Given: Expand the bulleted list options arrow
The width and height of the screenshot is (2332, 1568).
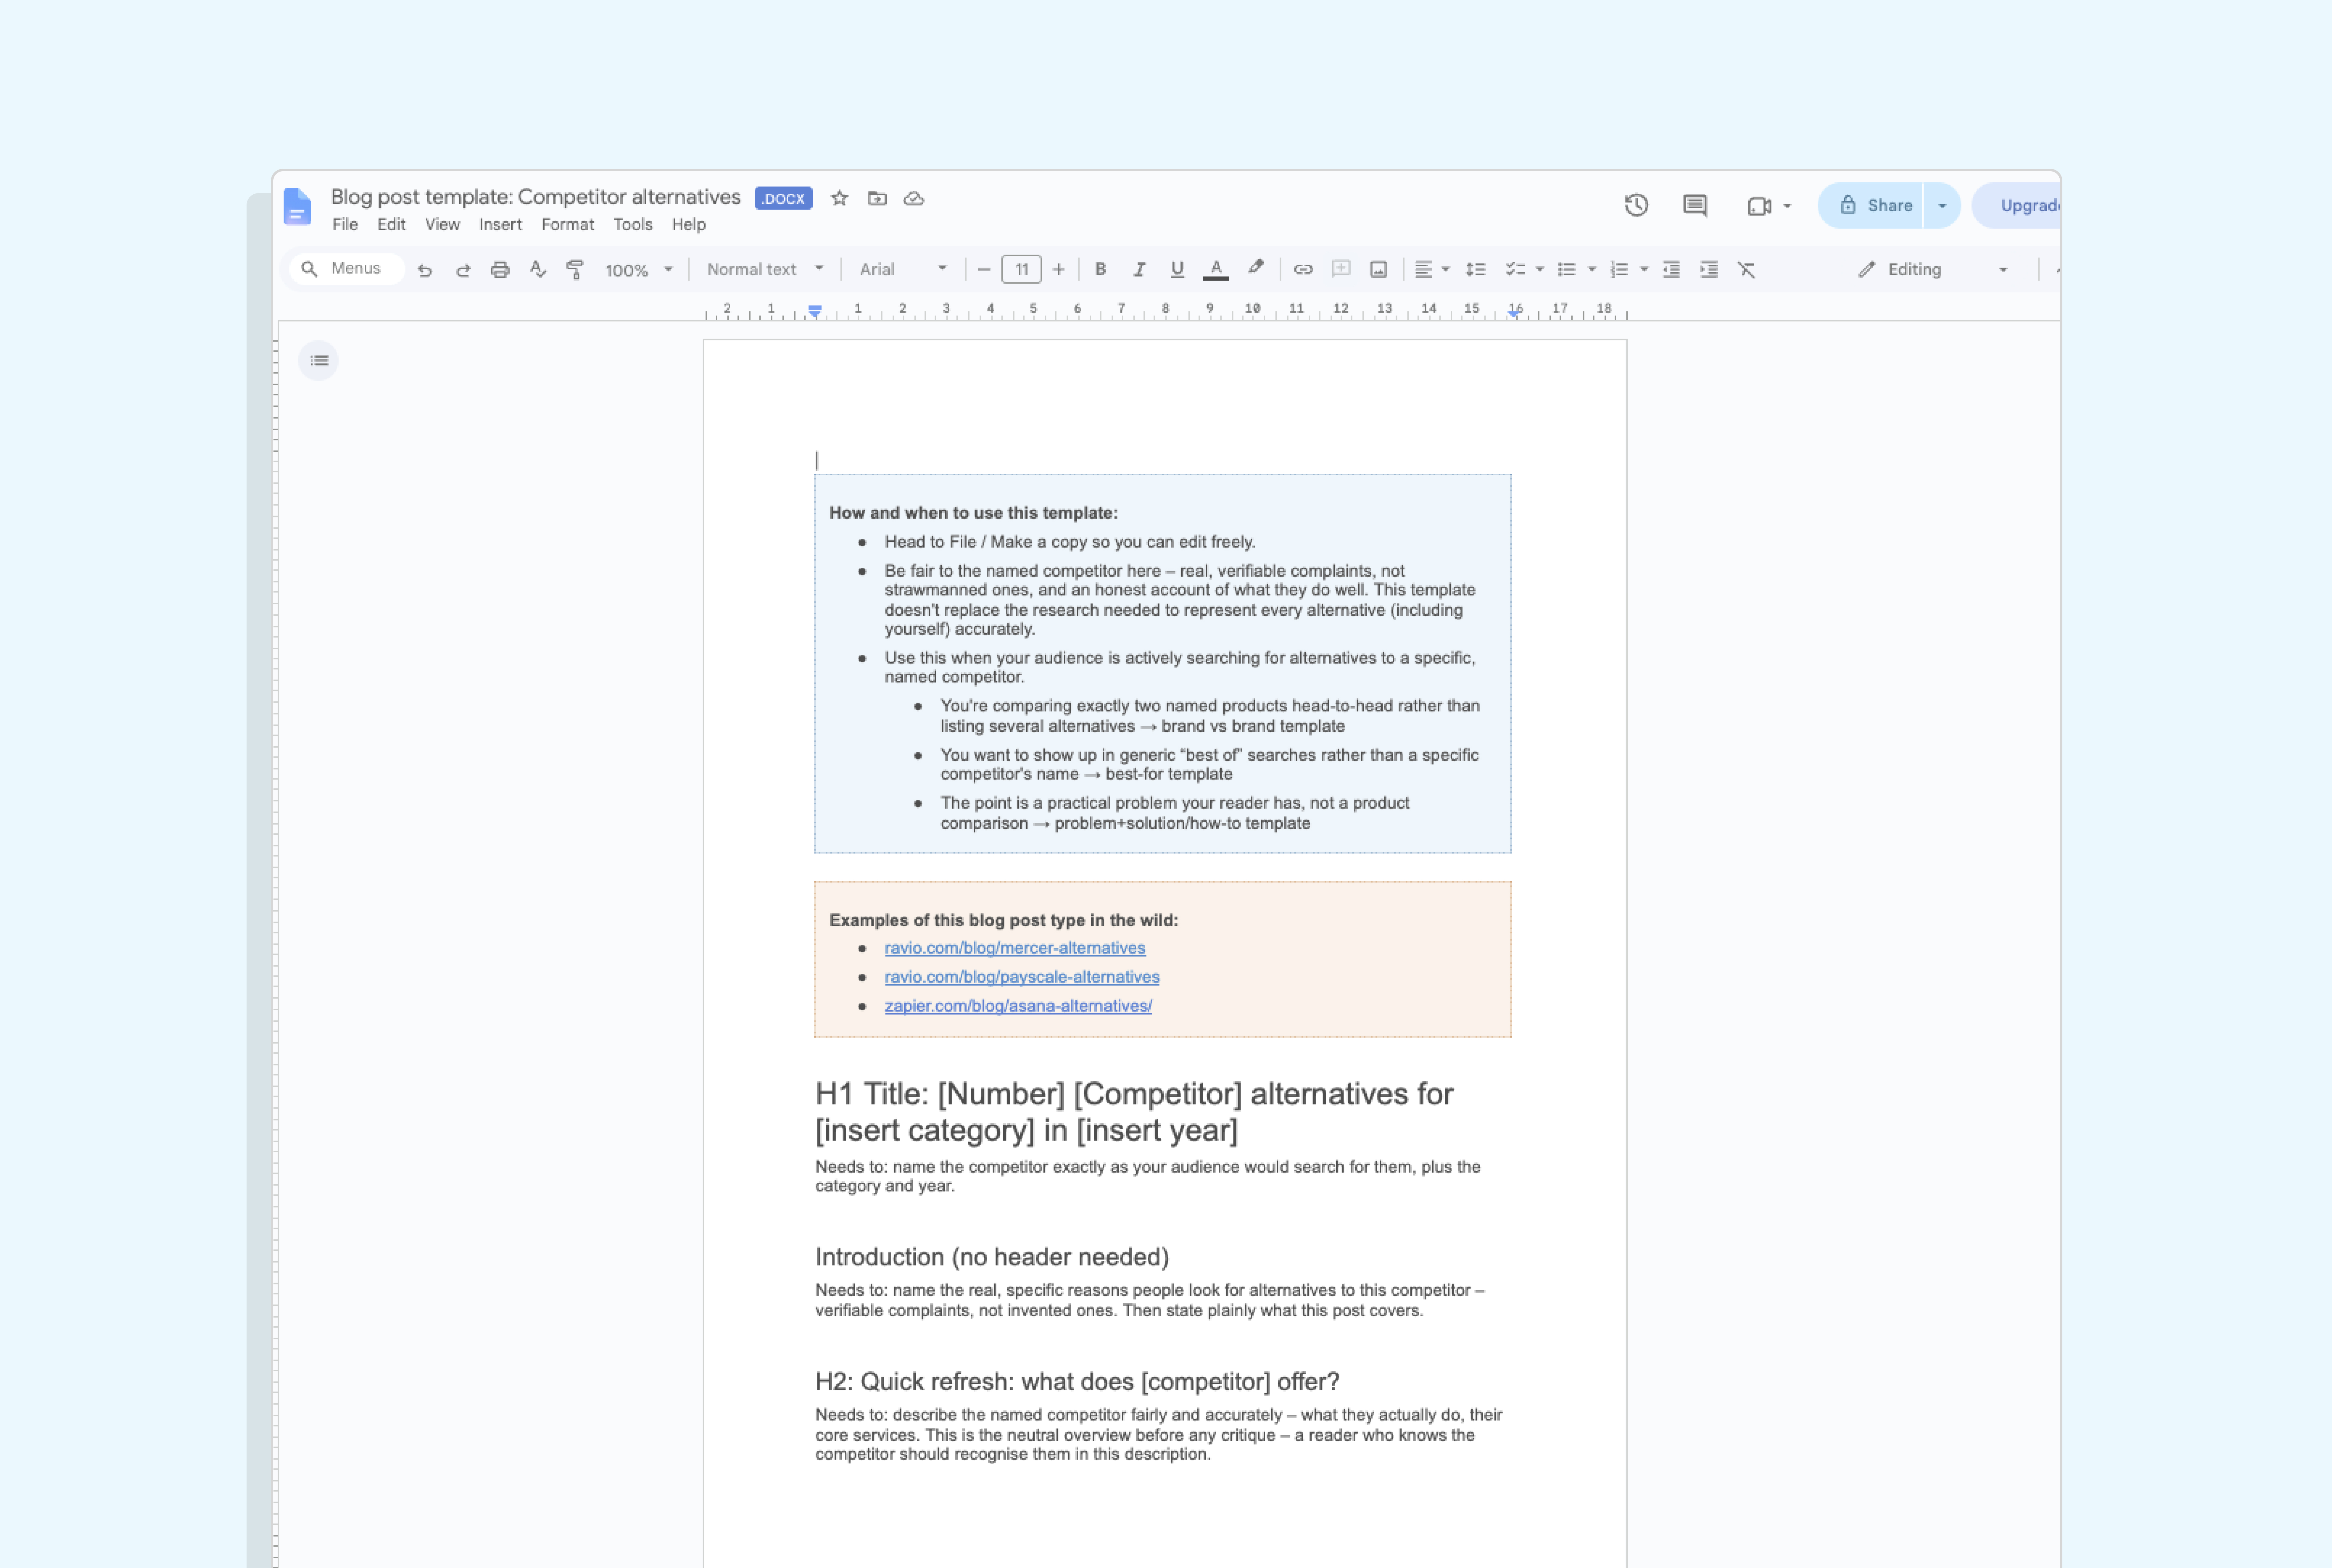Looking at the screenshot, I should pos(1592,269).
